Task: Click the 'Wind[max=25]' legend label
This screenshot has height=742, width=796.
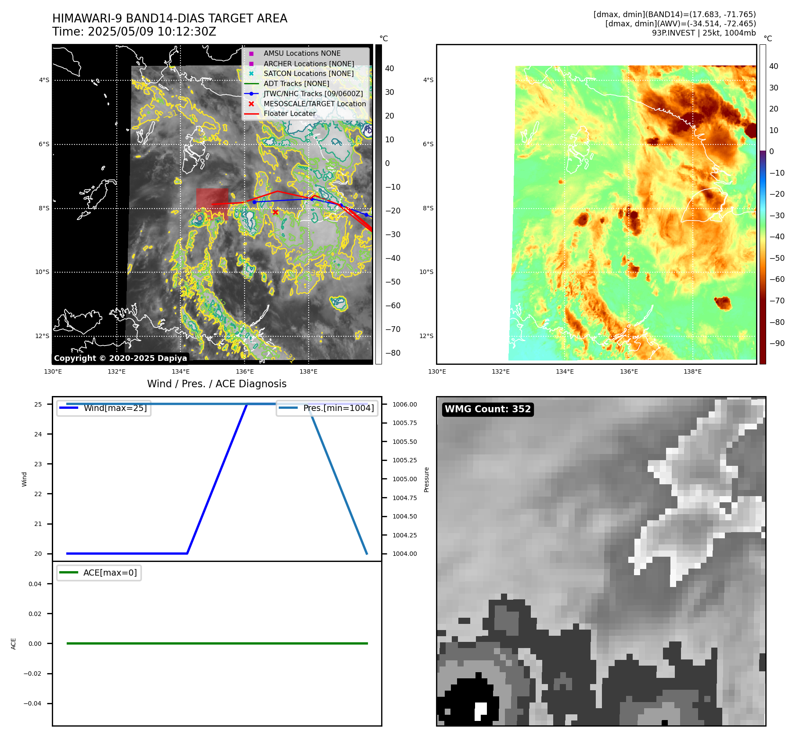Action: tap(115, 408)
